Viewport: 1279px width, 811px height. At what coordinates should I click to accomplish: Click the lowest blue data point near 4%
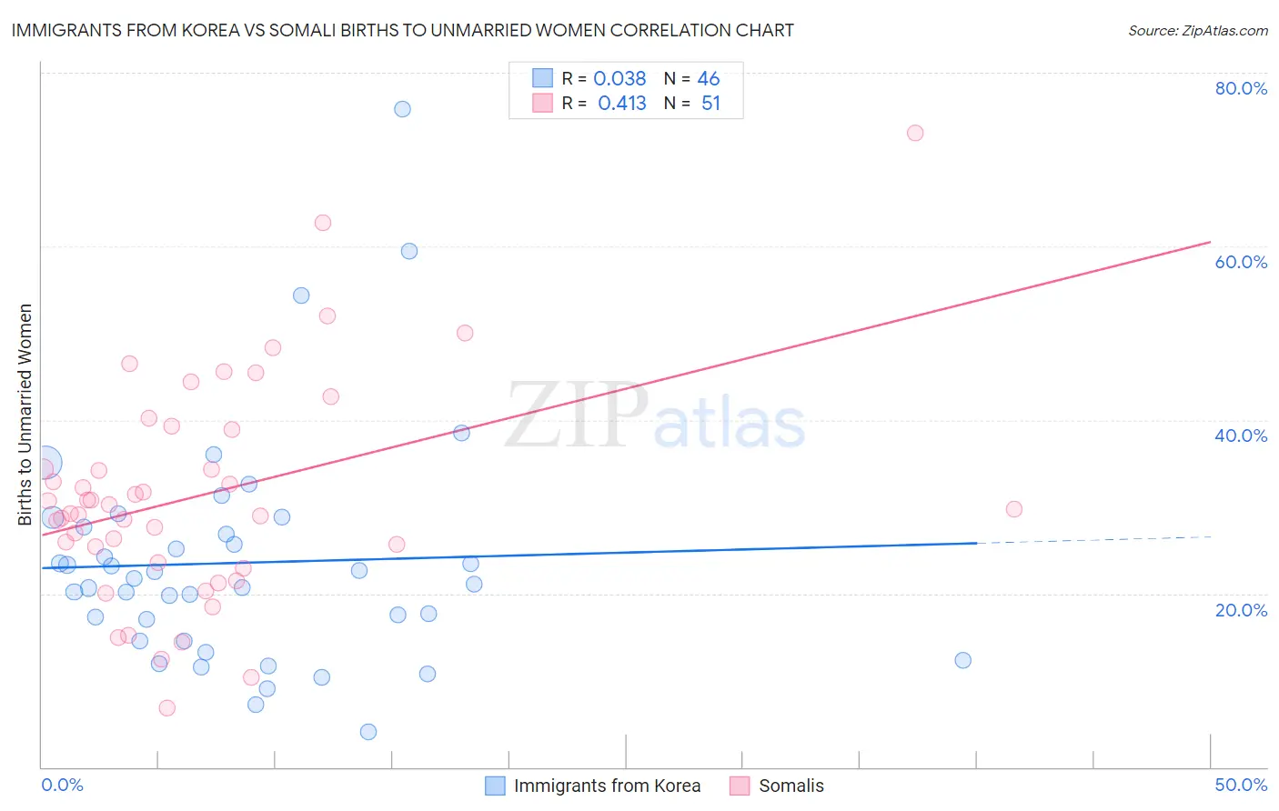pyautogui.click(x=368, y=732)
